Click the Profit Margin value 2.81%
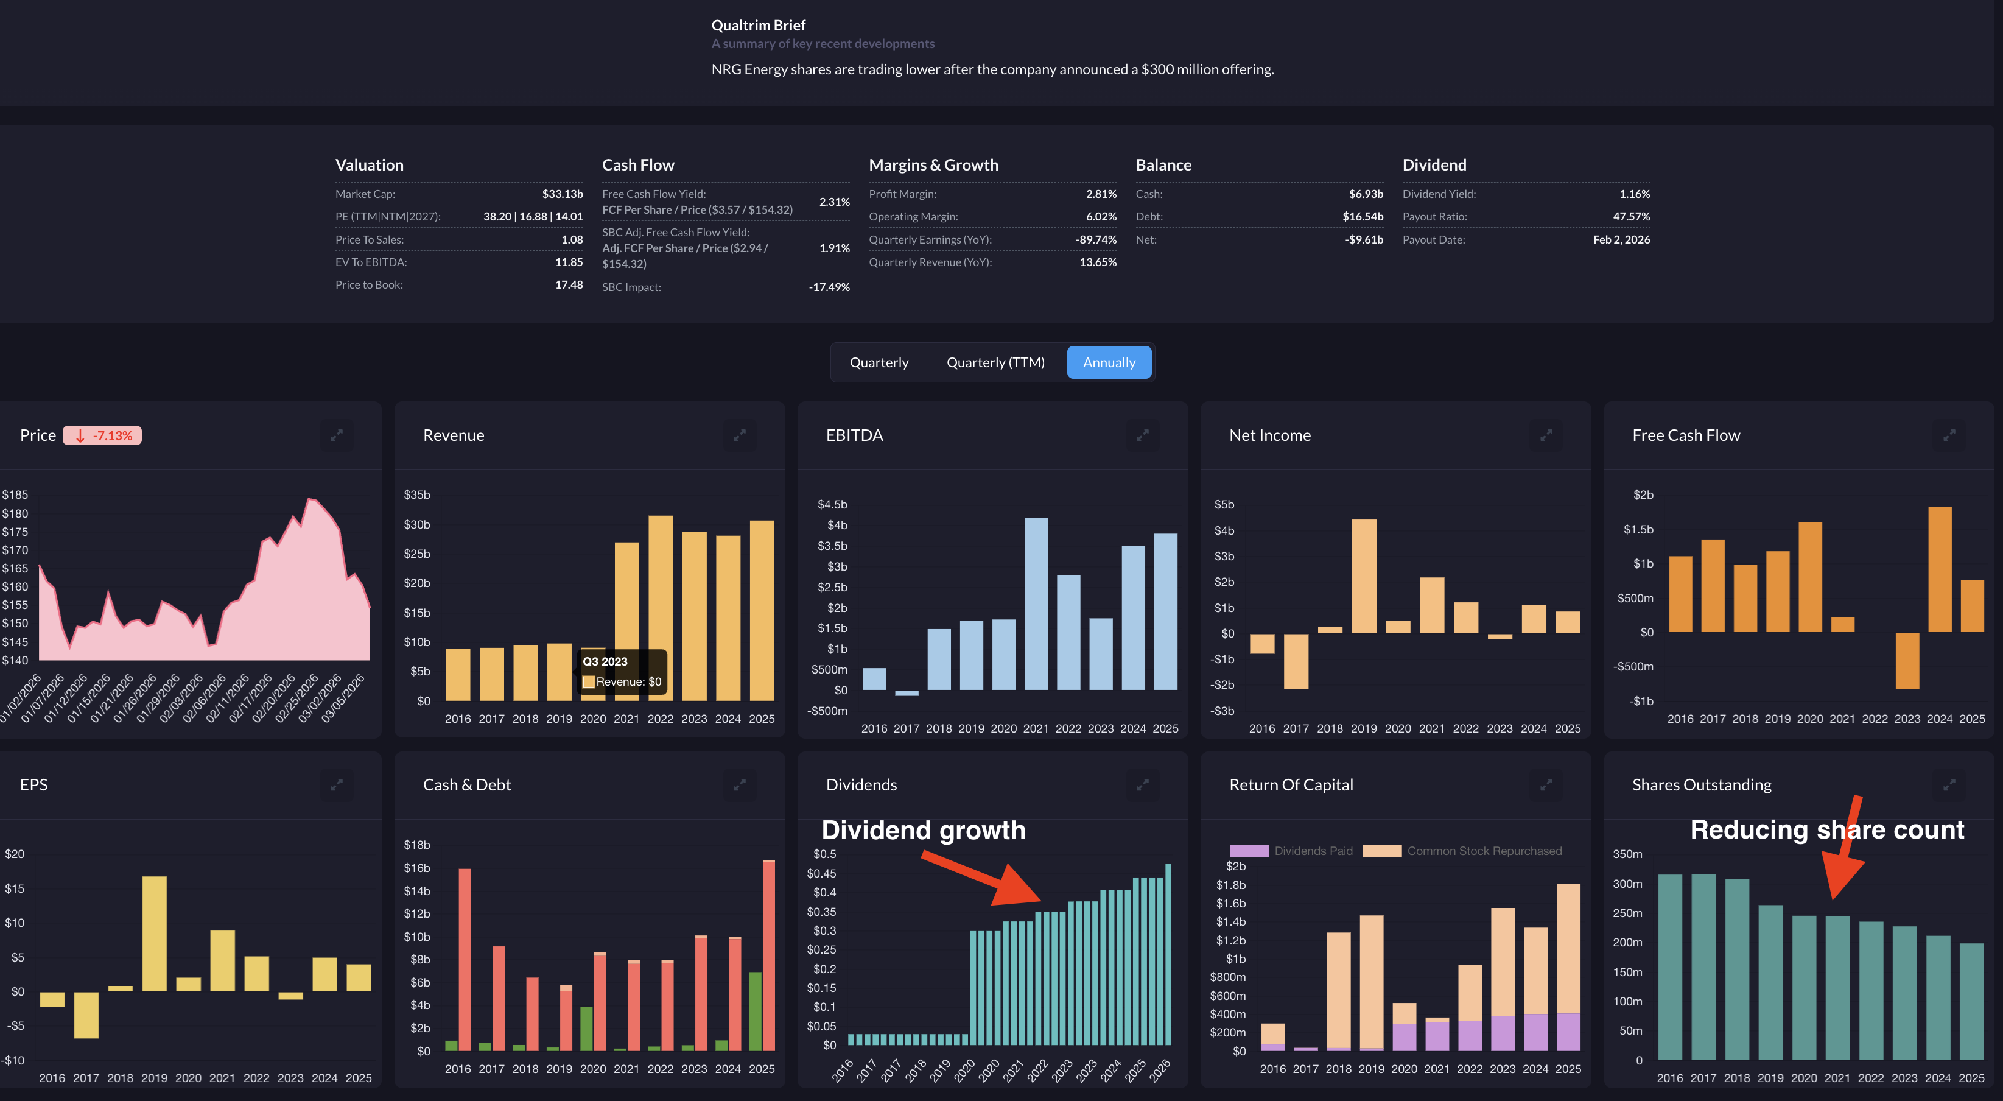The image size is (2003, 1101). point(1101,194)
